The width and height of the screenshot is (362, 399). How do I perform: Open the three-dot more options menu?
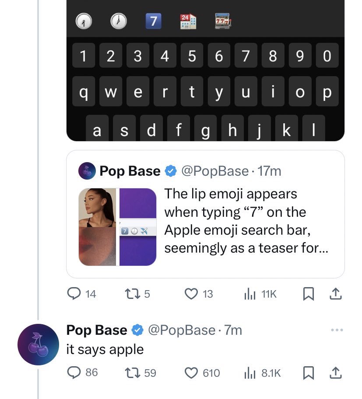click(x=337, y=330)
